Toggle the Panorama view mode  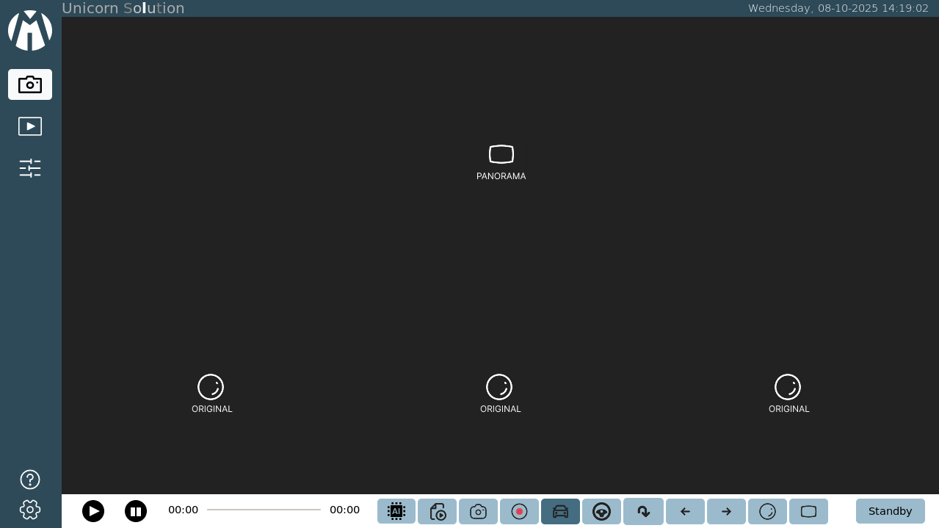click(x=808, y=511)
